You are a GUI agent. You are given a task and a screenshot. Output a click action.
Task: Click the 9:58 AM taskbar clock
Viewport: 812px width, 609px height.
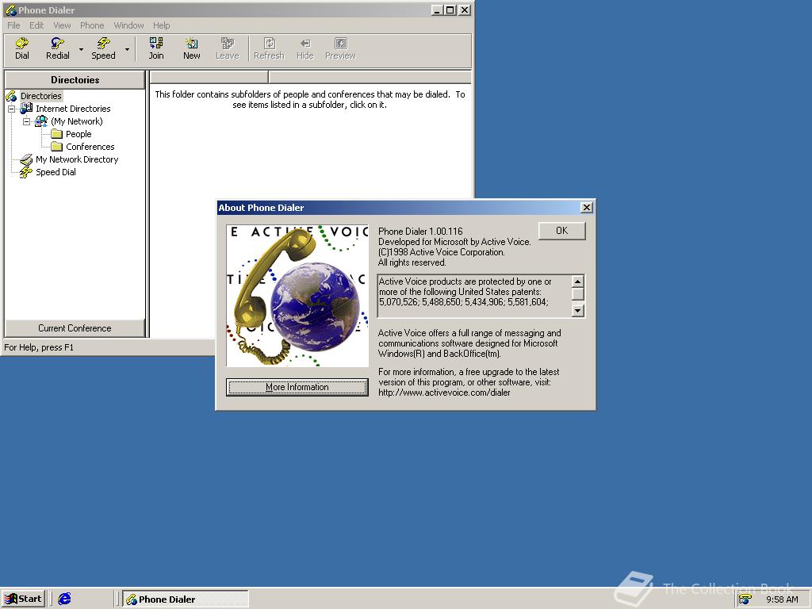pos(782,599)
